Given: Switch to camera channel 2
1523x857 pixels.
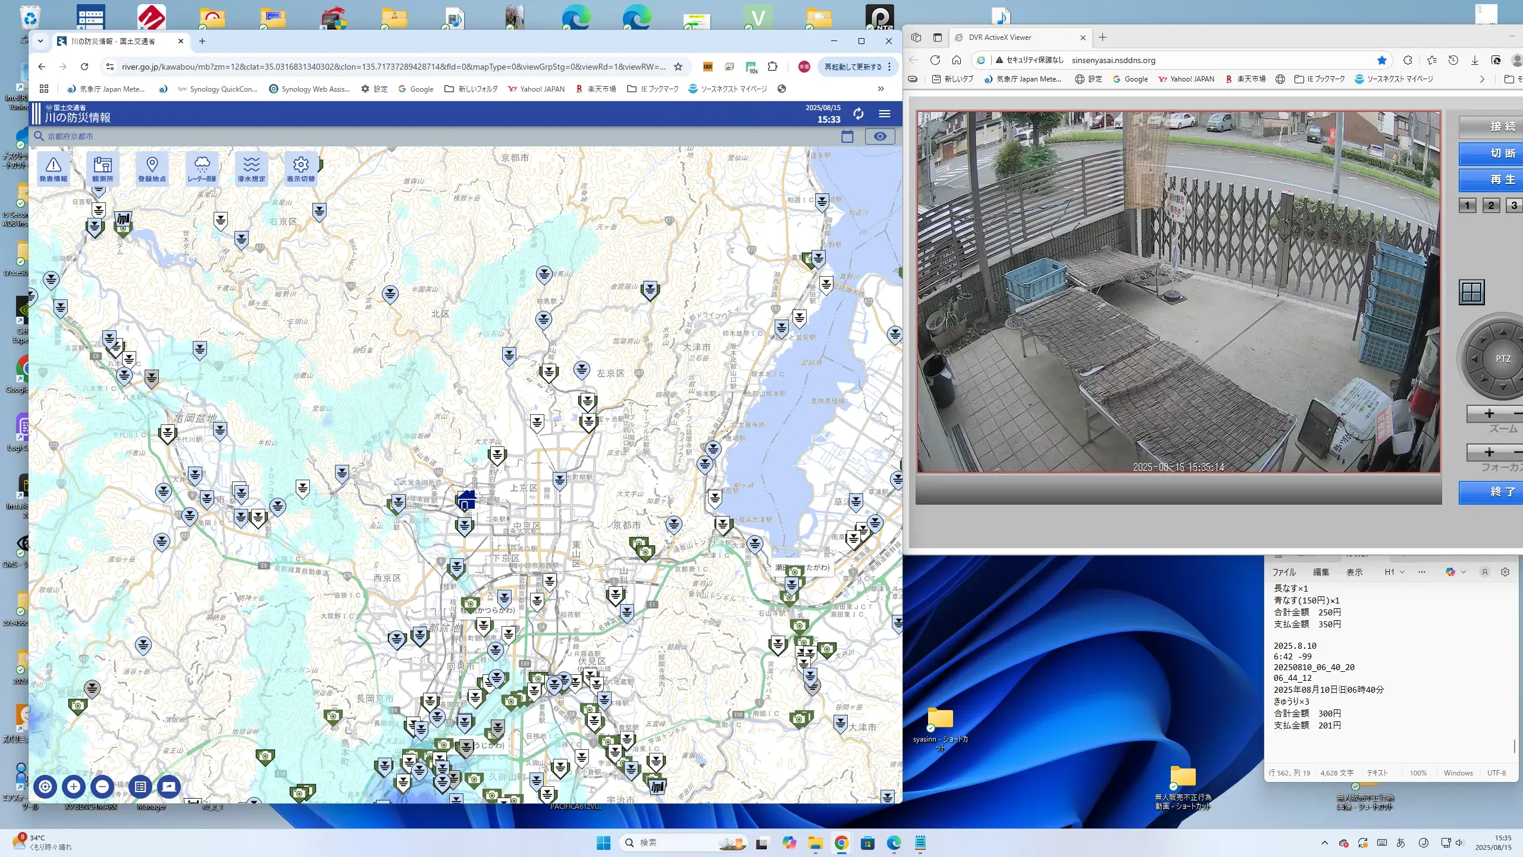Looking at the screenshot, I should pyautogui.click(x=1491, y=205).
